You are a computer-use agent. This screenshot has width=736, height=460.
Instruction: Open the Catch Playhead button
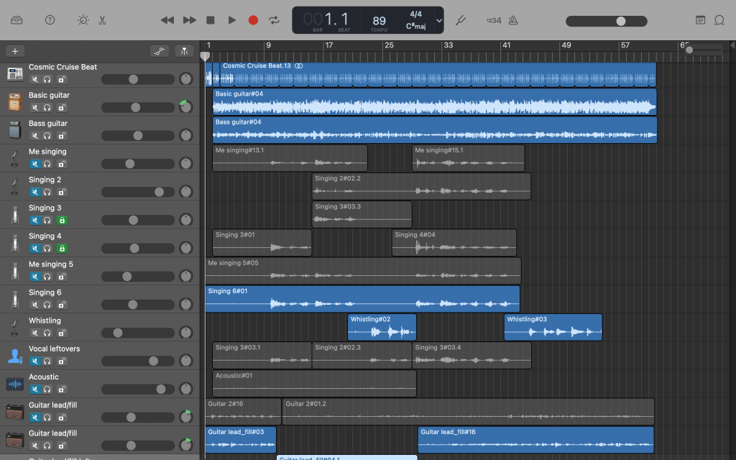[185, 51]
